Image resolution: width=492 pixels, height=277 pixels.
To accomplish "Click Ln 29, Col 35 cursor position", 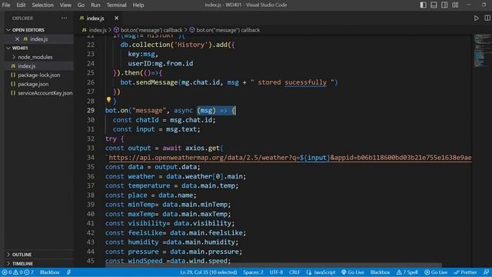I will pyautogui.click(x=208, y=272).
